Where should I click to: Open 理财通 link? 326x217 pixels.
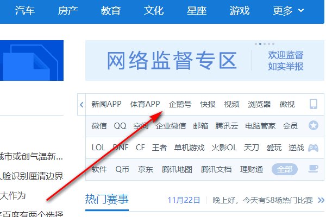click(252, 169)
